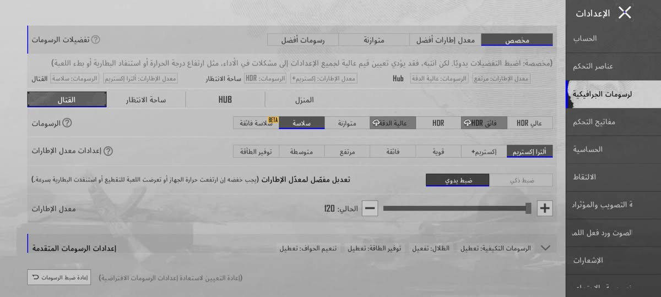Click the معدل الإطارات: إكستريم+ summary chip

click(323, 79)
